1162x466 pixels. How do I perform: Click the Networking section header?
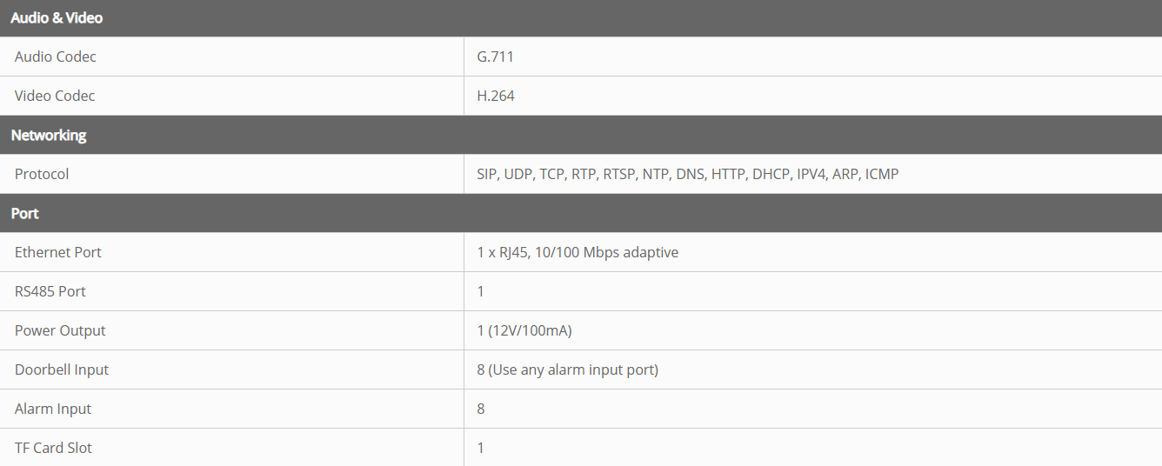pos(49,135)
